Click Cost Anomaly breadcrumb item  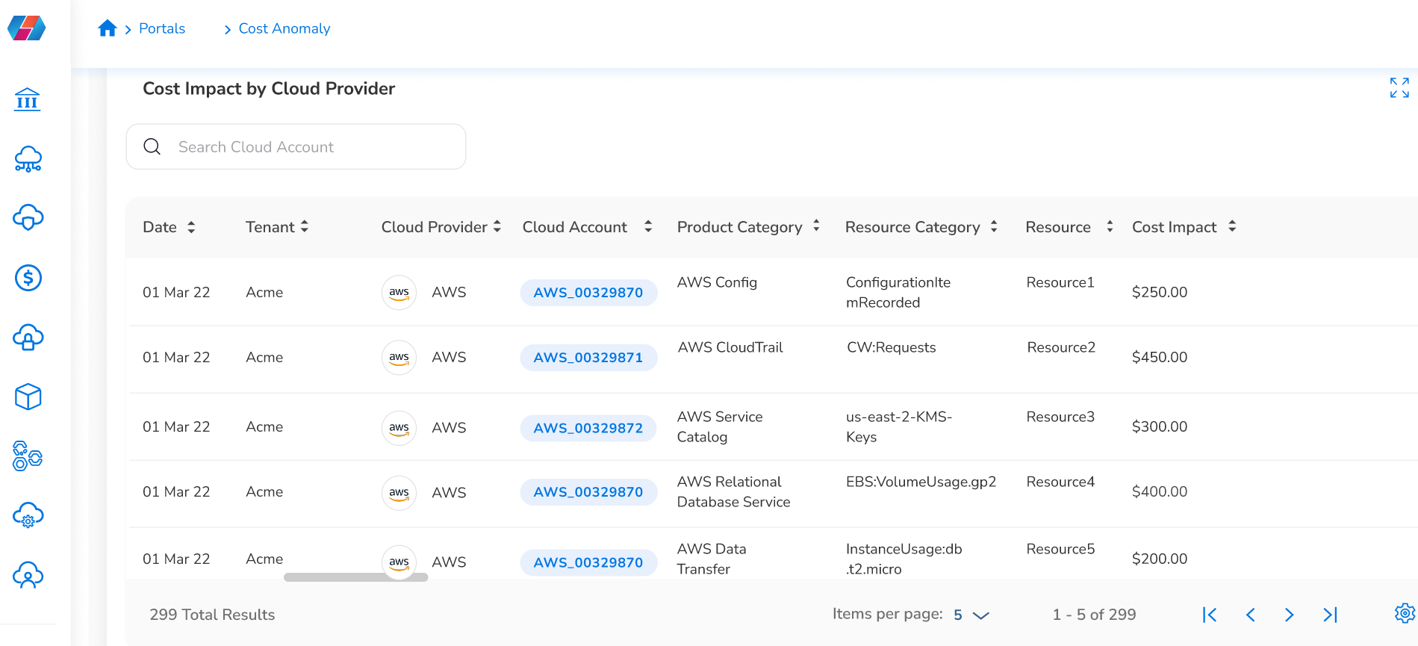point(284,28)
